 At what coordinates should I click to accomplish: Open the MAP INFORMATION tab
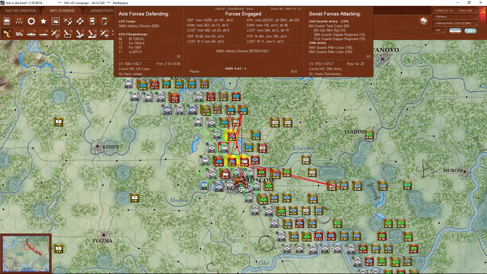pyautogui.click(x=21, y=11)
